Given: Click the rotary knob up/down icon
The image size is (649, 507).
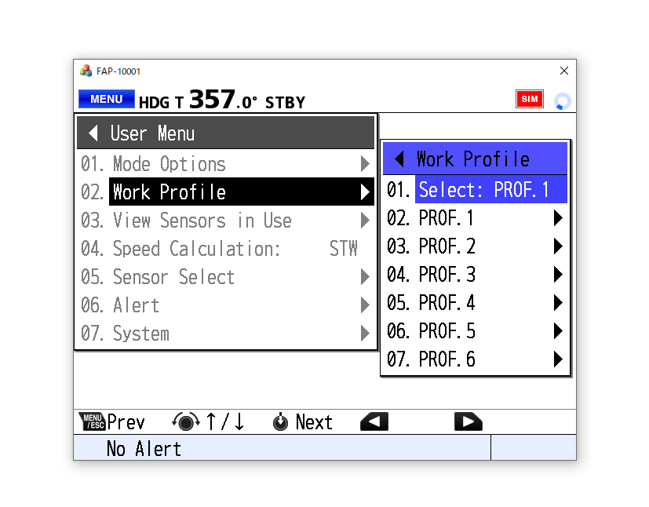Looking at the screenshot, I should point(186,421).
